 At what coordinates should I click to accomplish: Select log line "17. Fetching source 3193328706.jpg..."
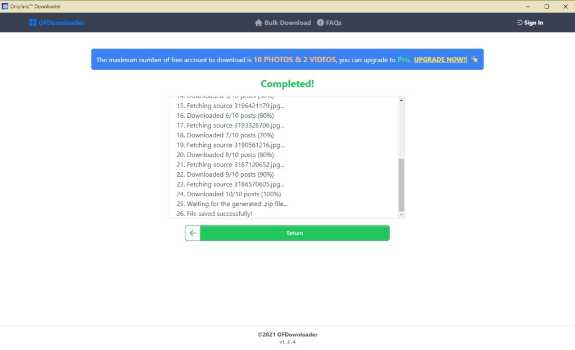(x=230, y=126)
